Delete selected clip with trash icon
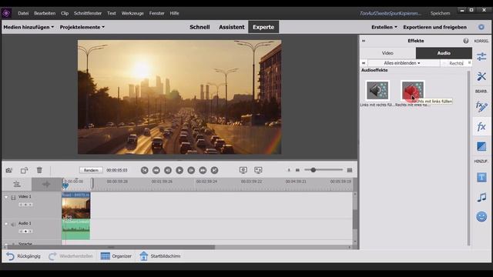The height and width of the screenshot is (277, 493). pos(39,170)
